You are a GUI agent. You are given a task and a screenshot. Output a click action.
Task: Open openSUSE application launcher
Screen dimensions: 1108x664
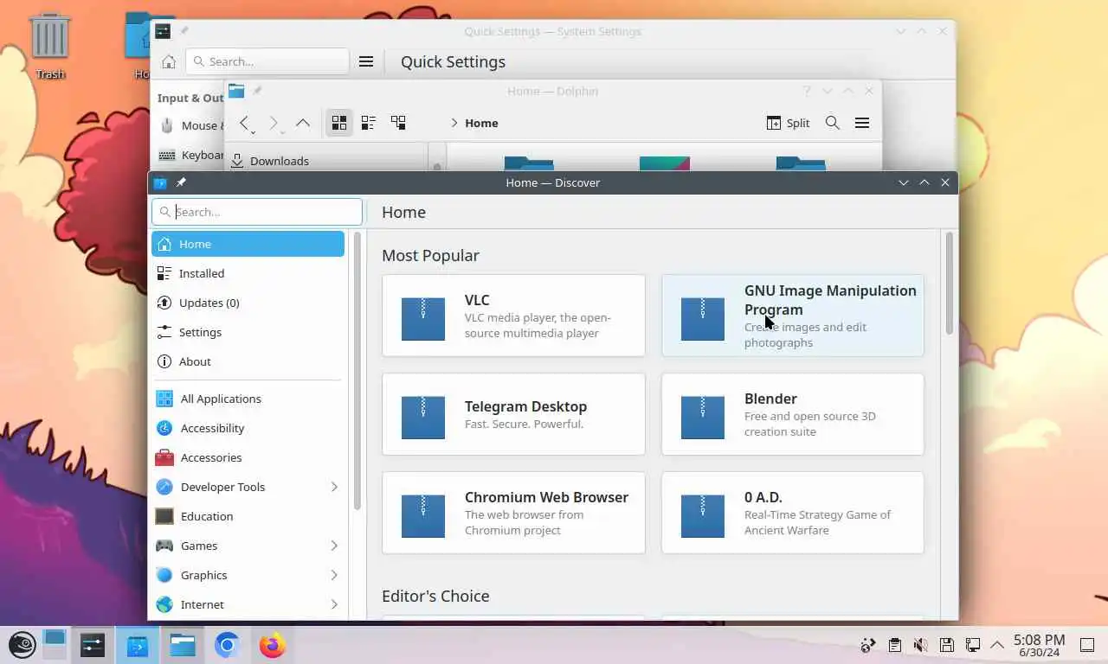point(23,645)
